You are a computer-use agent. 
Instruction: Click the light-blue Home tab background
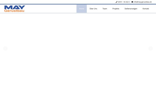pos(82,9)
